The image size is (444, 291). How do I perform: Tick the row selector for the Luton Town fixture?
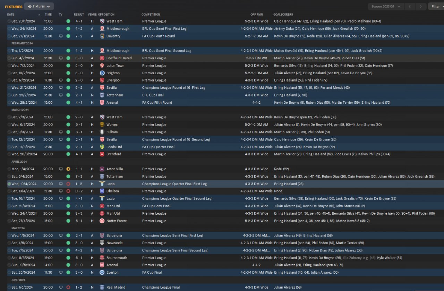[x=9, y=66]
